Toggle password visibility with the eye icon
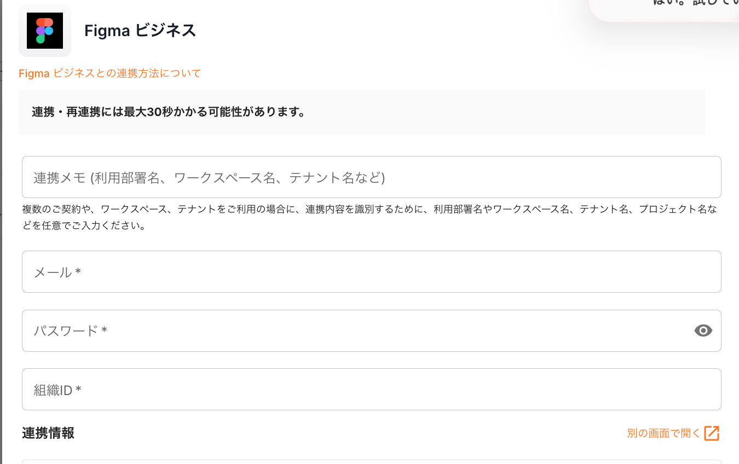 (x=703, y=330)
